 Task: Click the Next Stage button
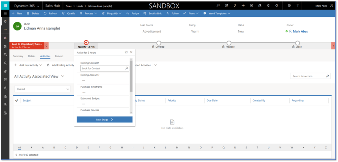click(x=105, y=120)
